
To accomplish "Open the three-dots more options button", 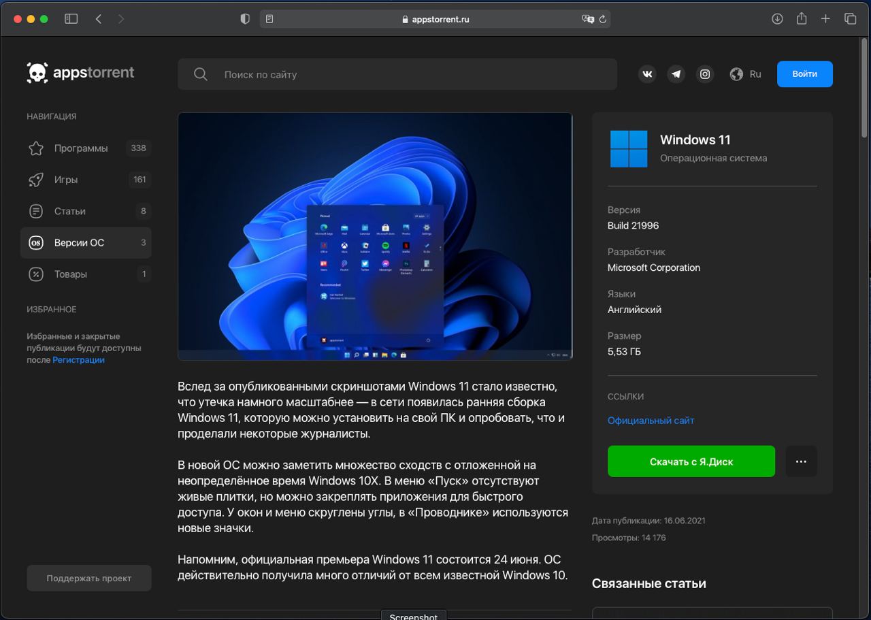I will 801,461.
